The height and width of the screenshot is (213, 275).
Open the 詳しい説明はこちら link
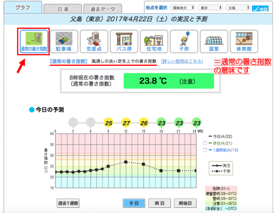pyautogui.click(x=182, y=61)
